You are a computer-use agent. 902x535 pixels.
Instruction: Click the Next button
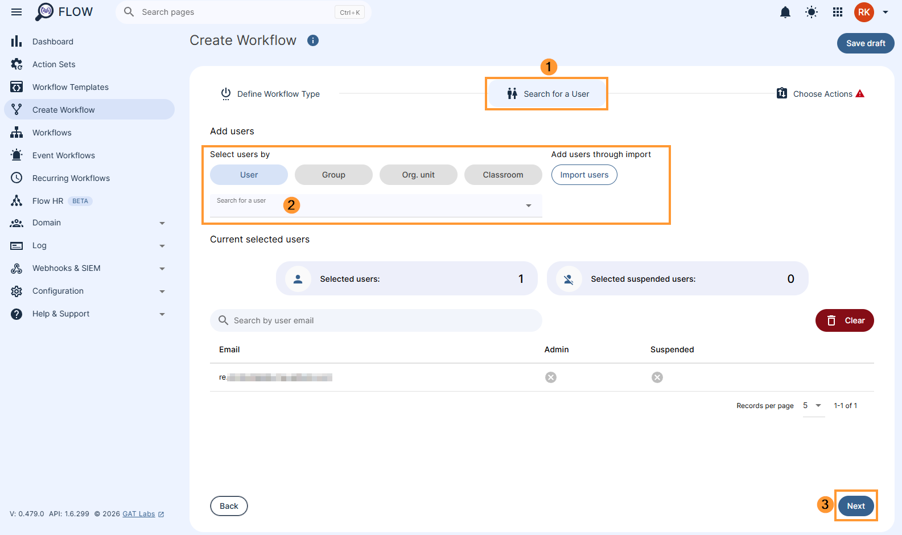coord(856,506)
